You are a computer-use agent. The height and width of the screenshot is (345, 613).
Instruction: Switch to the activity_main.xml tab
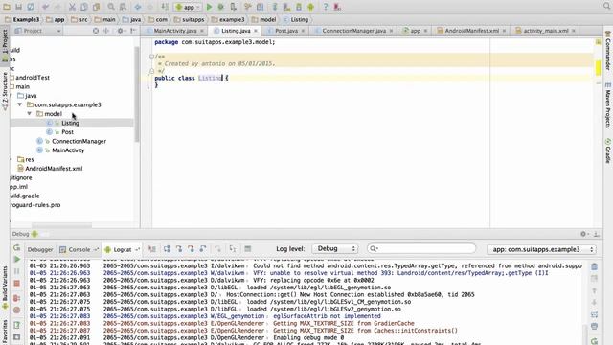coord(546,31)
